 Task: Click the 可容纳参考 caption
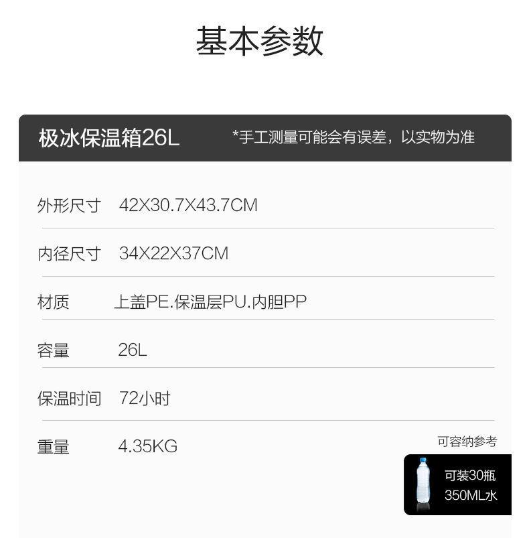pos(467,442)
